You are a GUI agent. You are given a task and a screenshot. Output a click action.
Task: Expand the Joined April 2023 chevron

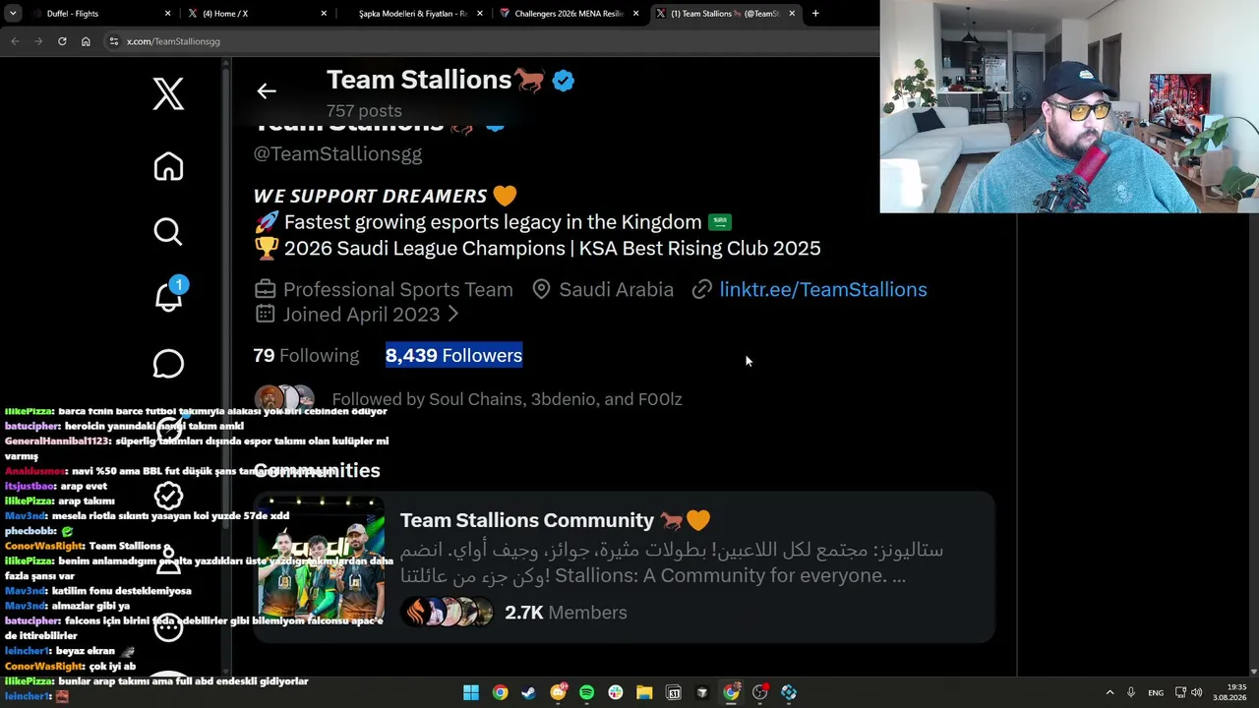pos(453,315)
